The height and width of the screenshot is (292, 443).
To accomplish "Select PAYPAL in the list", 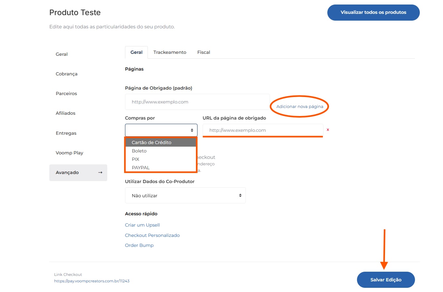I will [x=141, y=168].
